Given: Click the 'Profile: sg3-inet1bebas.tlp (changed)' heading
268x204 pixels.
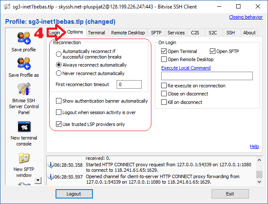Looking at the screenshot, I should 60,22.
